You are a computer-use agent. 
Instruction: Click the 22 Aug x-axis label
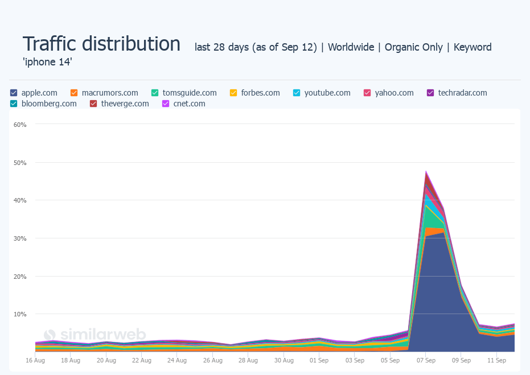(142, 360)
